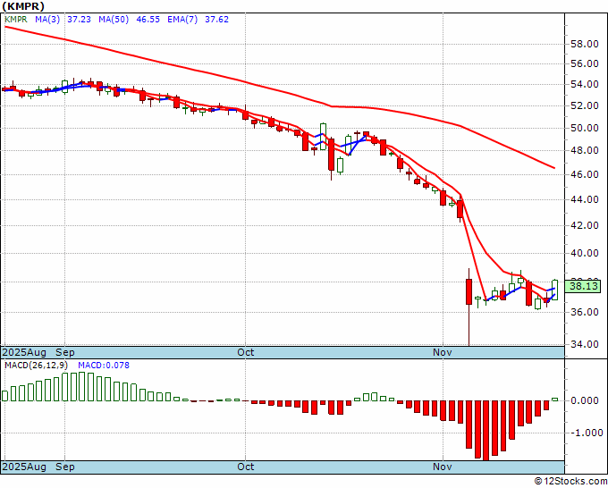608x488 pixels.
Task: Click the EMA(7) legend label
Action: tap(182, 20)
